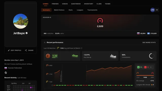Click the skill level icon before 1506
The width and height of the screenshot is (162, 91).
coord(58,48)
